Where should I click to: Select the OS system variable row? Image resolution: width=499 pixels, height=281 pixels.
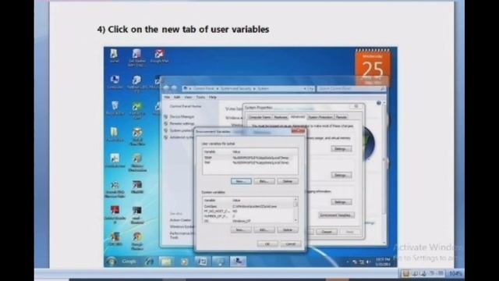tap(248, 221)
